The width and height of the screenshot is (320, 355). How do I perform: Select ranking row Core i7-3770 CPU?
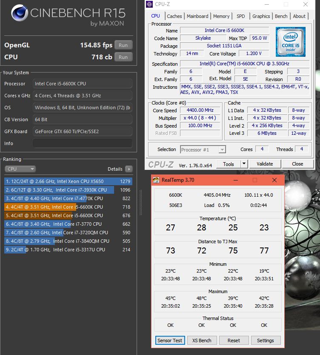(x=68, y=224)
